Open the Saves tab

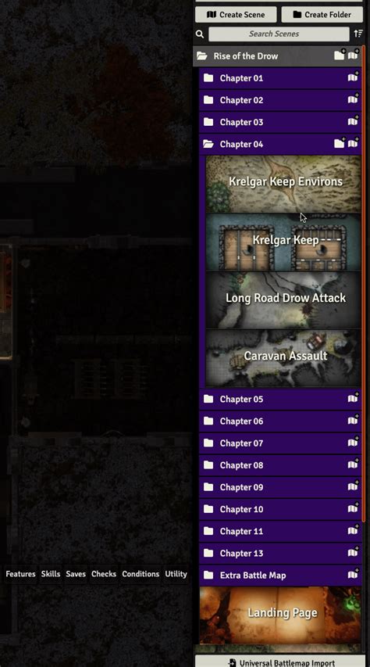76,574
